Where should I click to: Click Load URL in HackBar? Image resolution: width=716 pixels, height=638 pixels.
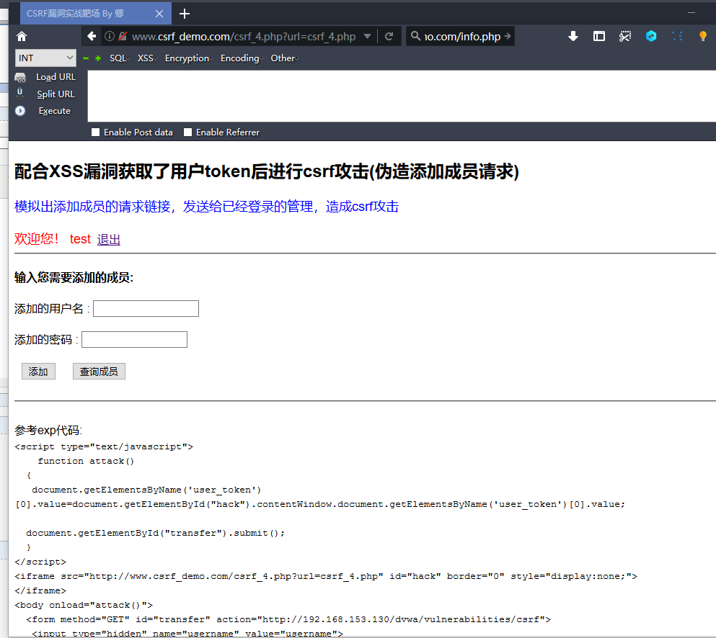[x=56, y=77]
